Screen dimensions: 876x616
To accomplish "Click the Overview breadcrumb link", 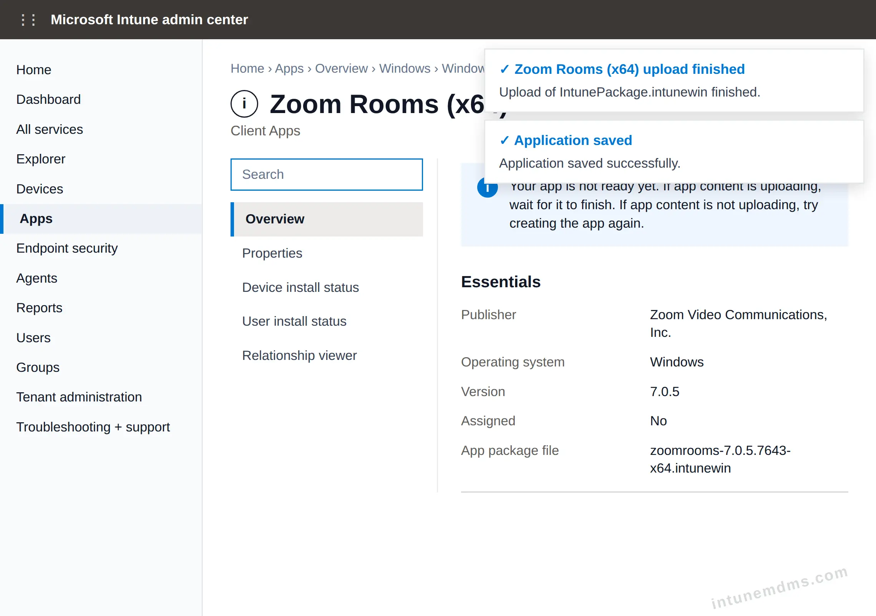I will coord(341,68).
